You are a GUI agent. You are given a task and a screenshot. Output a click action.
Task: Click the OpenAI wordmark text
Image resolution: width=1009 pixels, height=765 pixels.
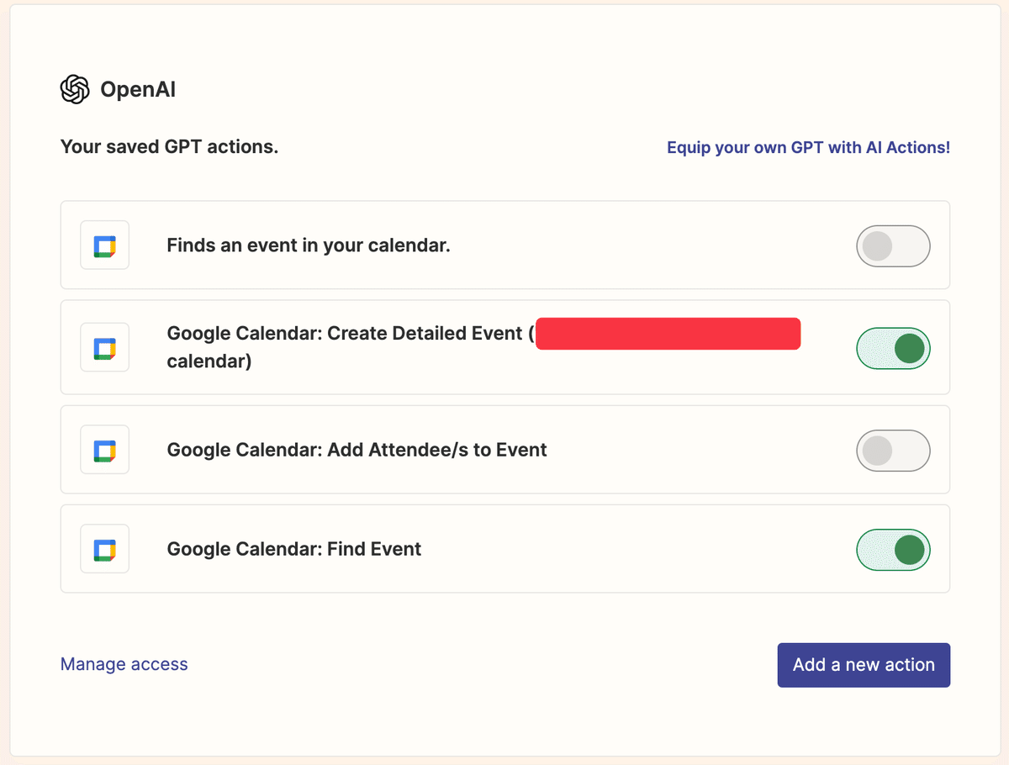click(138, 90)
